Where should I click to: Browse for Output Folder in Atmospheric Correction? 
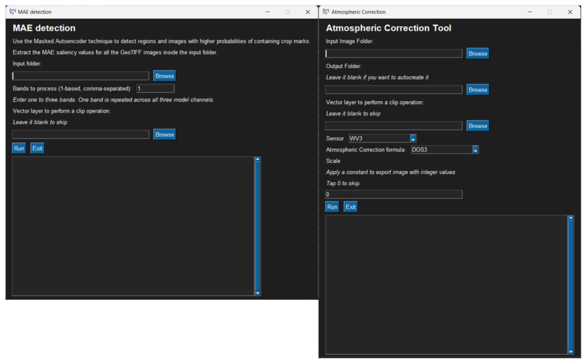pos(478,90)
